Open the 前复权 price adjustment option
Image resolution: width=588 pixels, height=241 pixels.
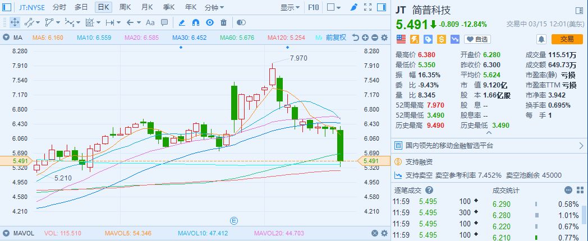click(336, 38)
